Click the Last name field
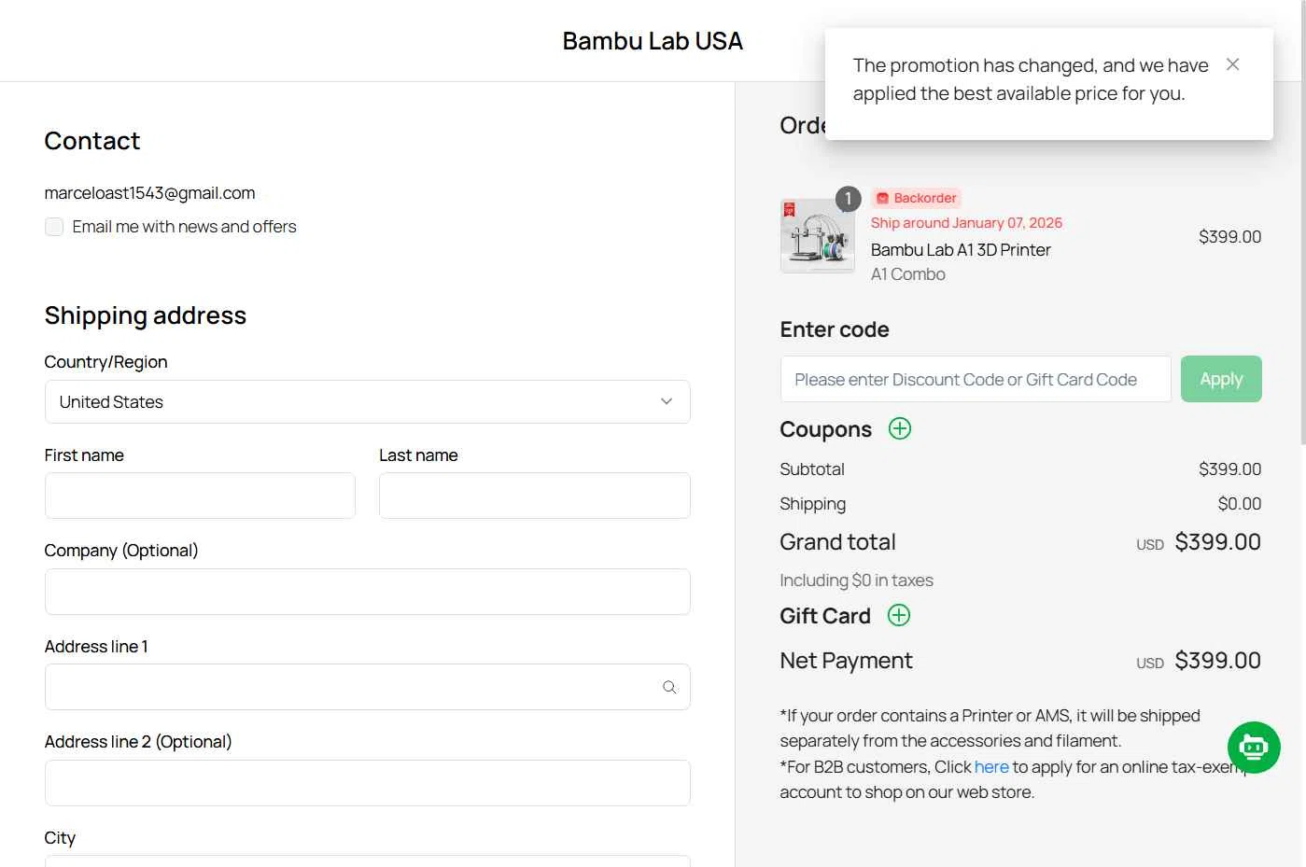This screenshot has height=867, width=1306. tap(535, 496)
